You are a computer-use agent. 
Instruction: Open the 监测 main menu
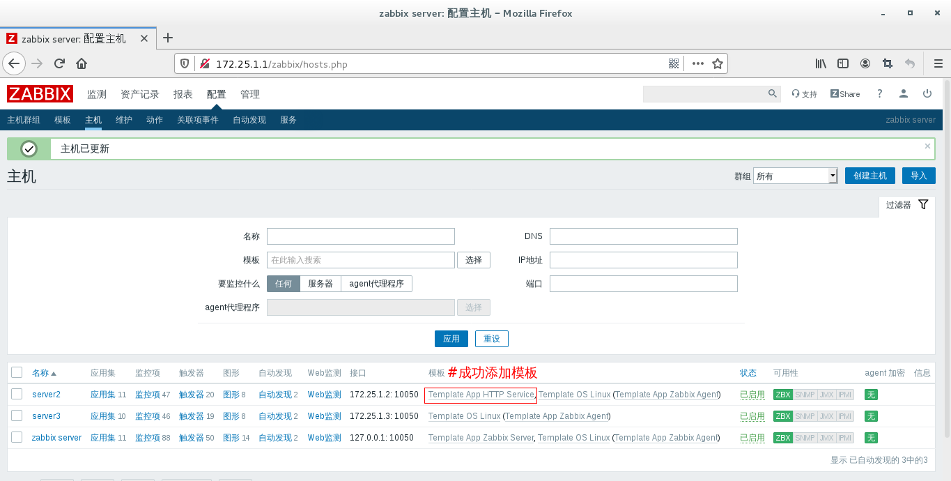coord(97,94)
